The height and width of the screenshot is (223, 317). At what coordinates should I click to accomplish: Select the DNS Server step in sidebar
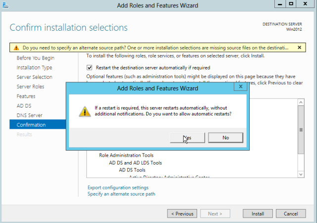point(31,115)
